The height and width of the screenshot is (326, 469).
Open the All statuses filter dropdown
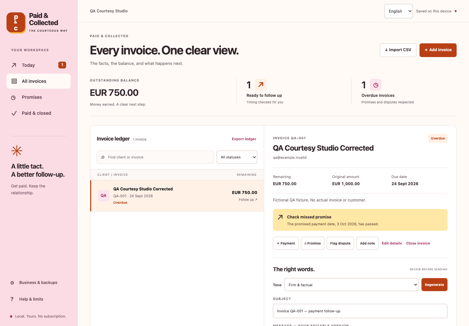click(237, 157)
